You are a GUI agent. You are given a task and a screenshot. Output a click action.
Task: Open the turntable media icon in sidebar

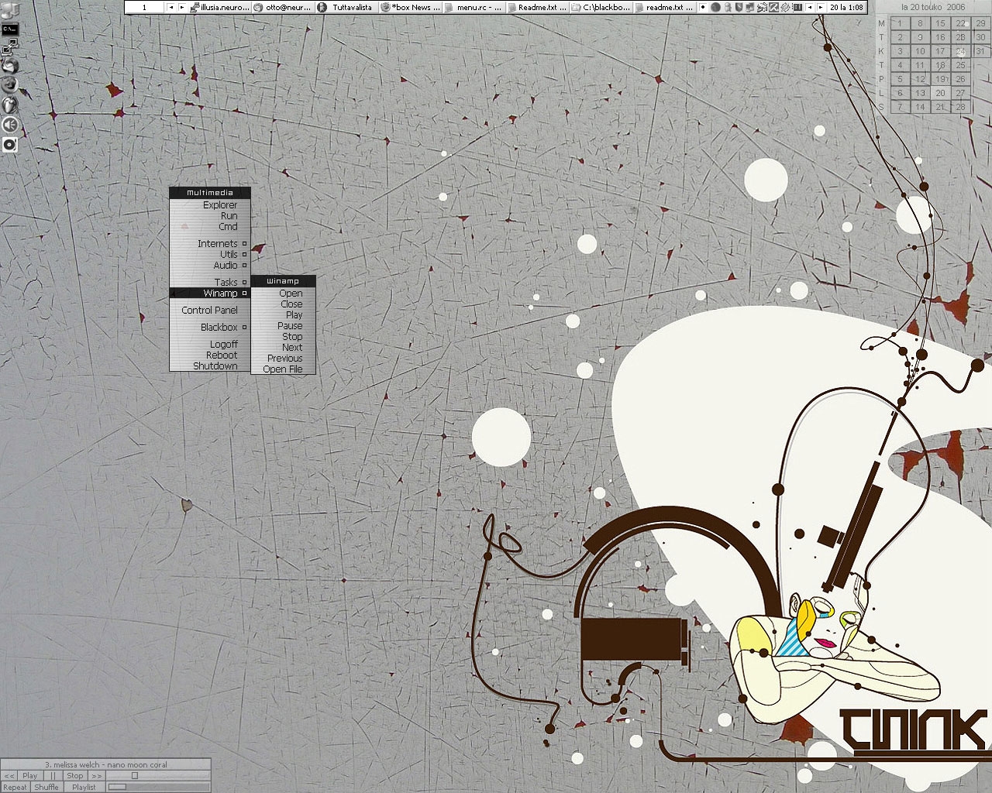point(9,144)
